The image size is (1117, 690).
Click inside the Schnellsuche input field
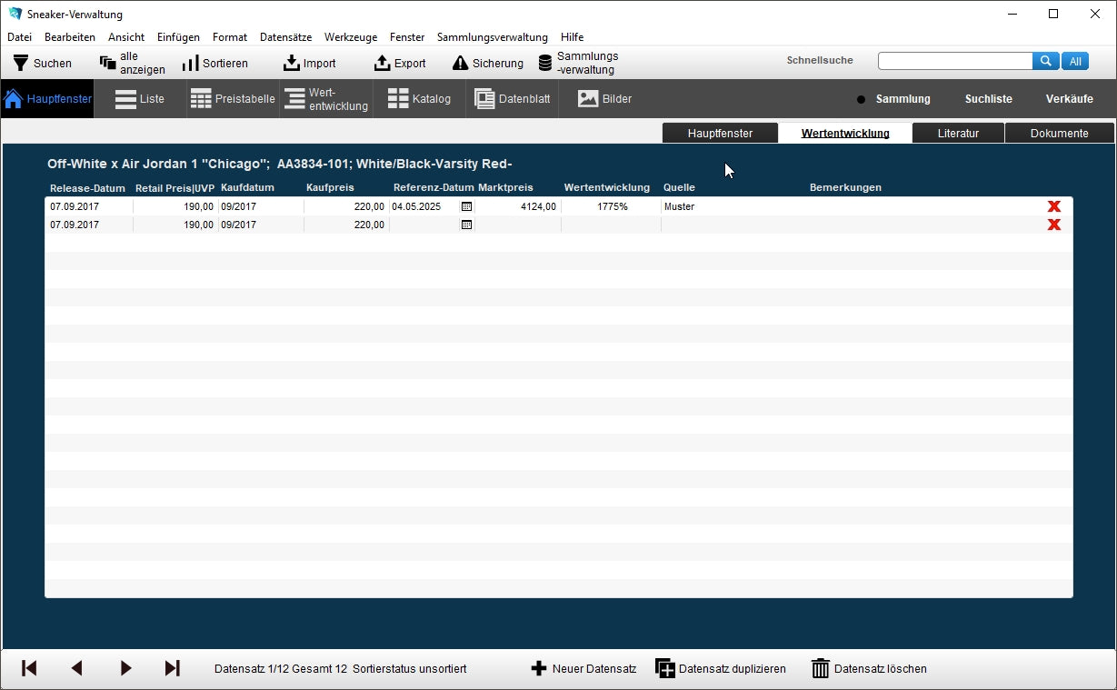[x=954, y=61]
